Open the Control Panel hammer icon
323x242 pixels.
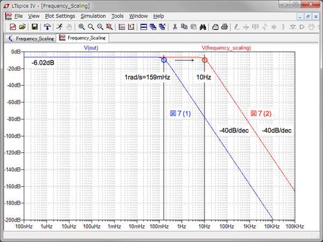47,26
